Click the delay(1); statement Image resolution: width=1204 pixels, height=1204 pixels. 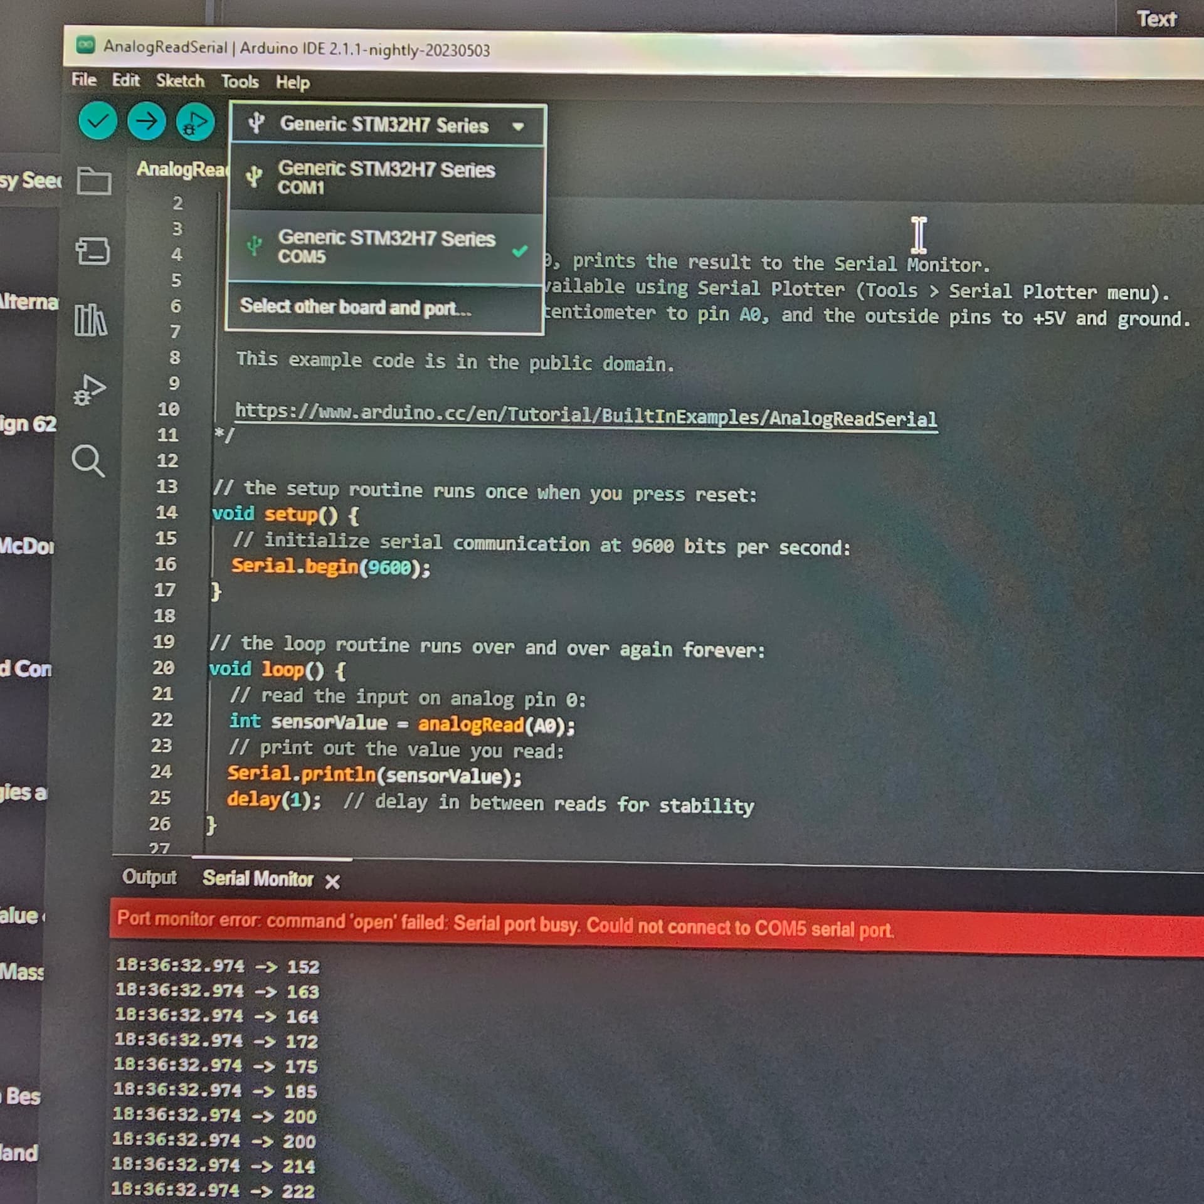click(274, 800)
